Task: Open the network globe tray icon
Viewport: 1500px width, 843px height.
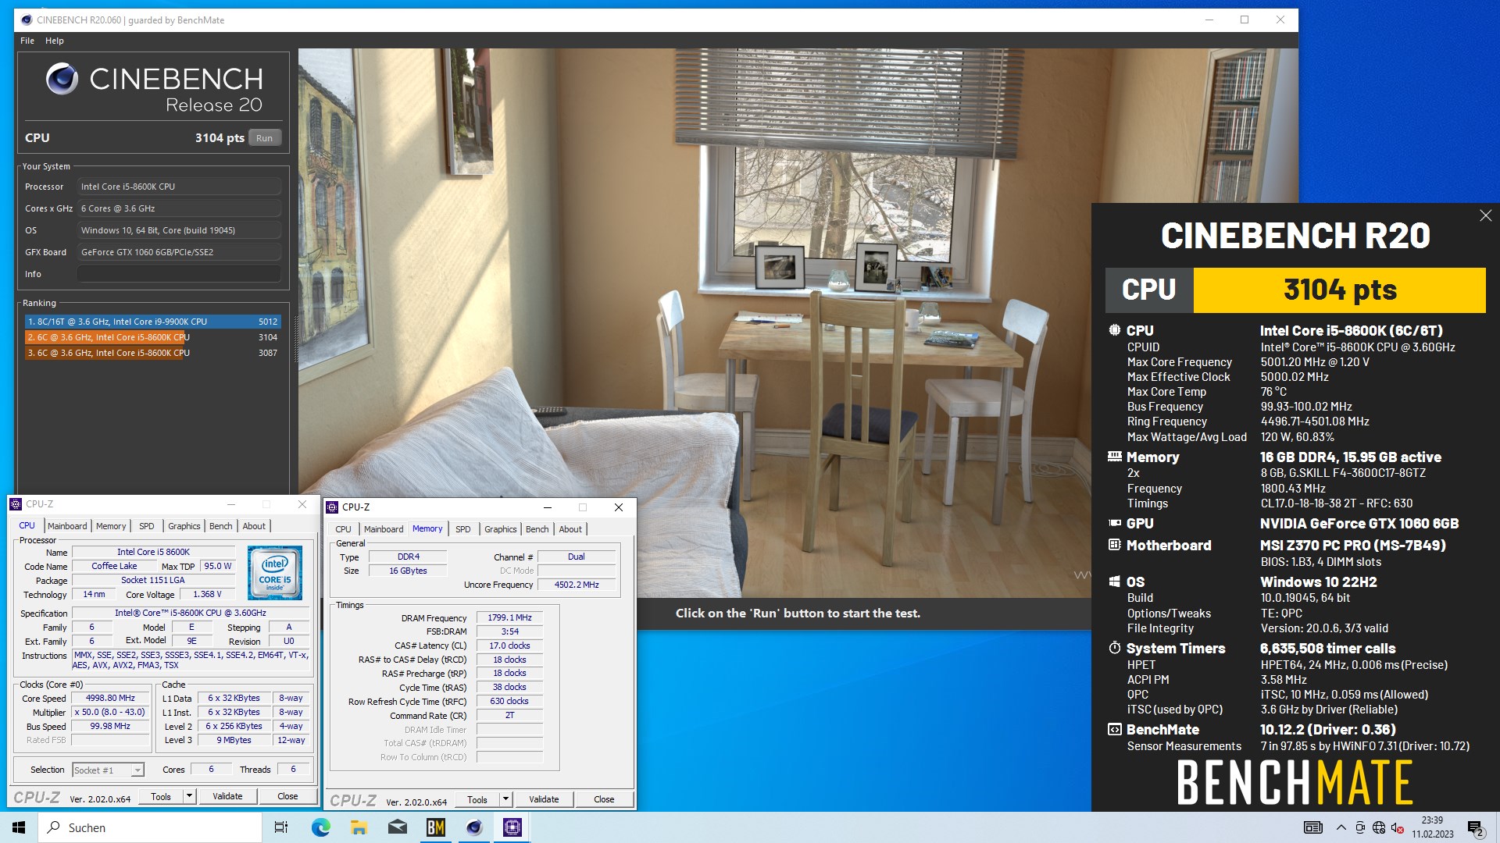Action: [1379, 827]
